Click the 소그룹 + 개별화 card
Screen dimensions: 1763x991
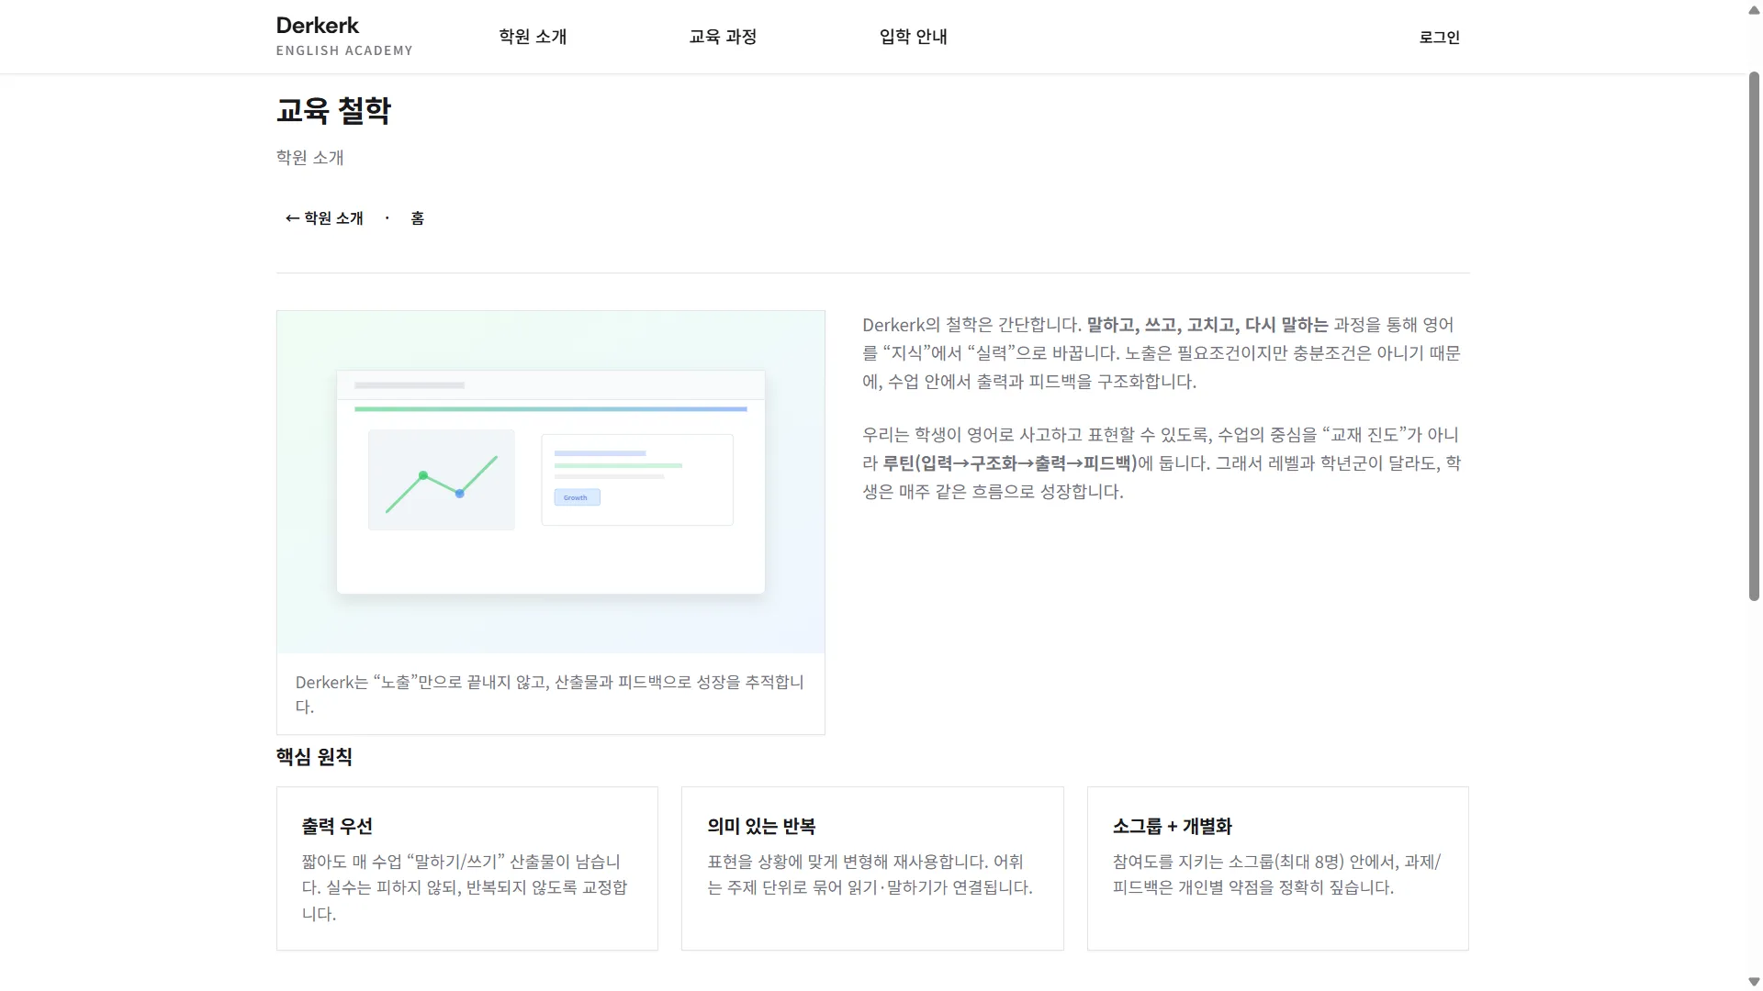pos(1277,868)
